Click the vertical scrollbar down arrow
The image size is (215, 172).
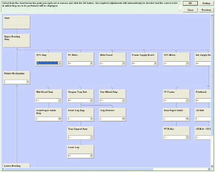(x=212, y=166)
